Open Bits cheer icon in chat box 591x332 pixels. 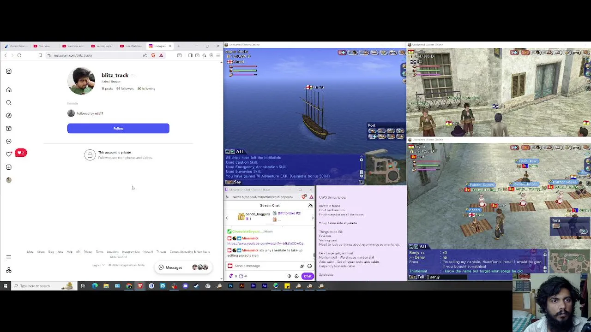click(x=302, y=266)
